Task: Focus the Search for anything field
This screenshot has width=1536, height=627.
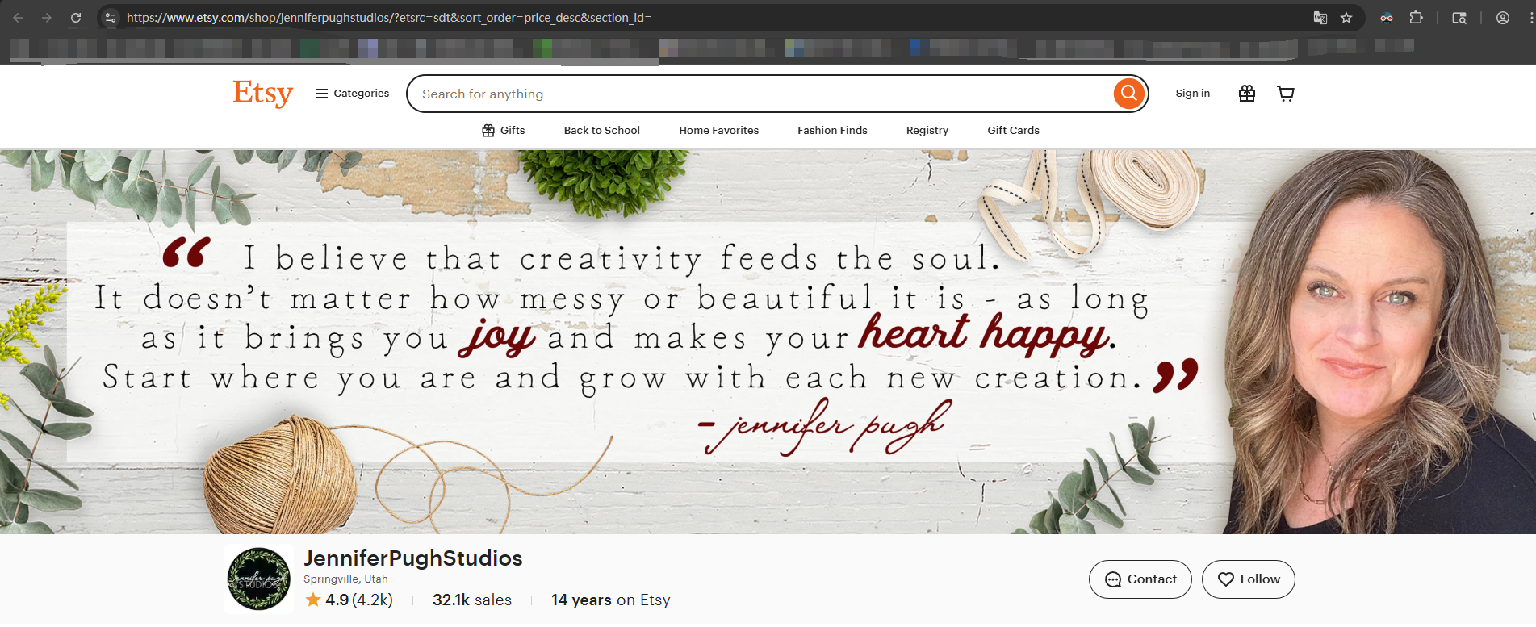Action: (x=763, y=94)
